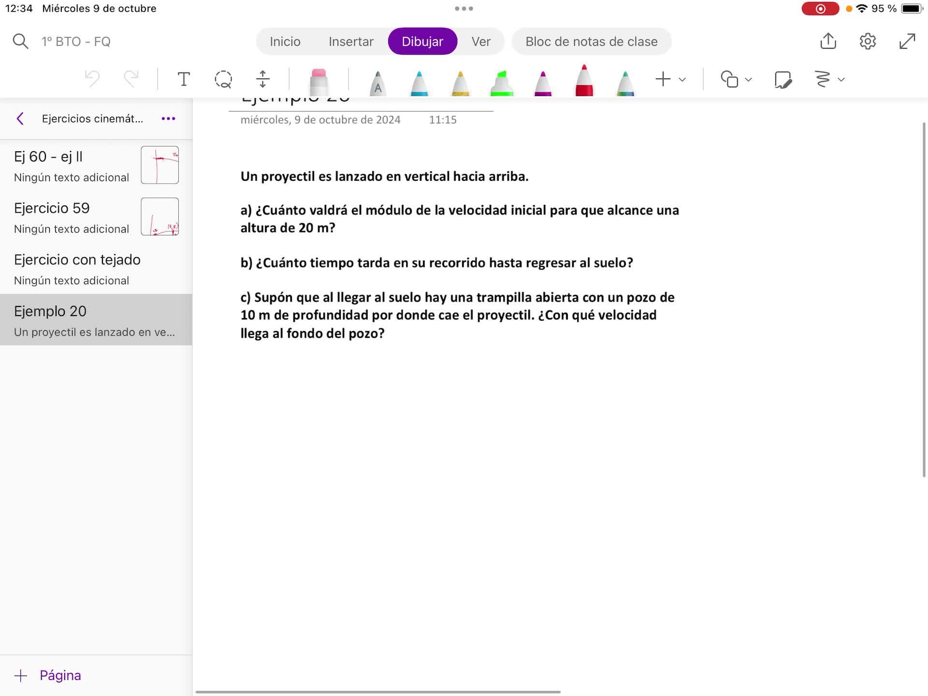Select the red pen
This screenshot has height=696, width=928.
584,81
